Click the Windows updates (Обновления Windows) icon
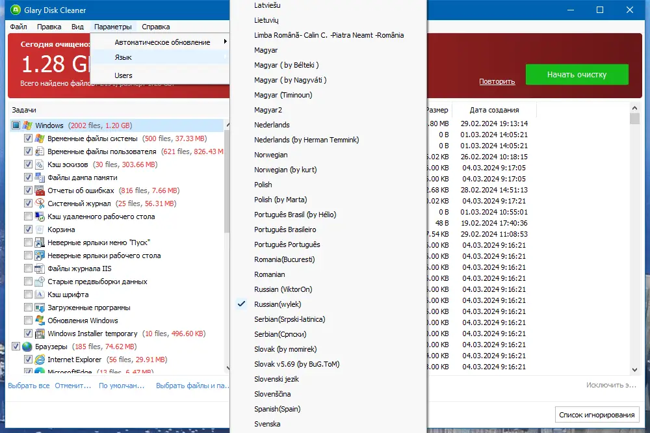 40,321
